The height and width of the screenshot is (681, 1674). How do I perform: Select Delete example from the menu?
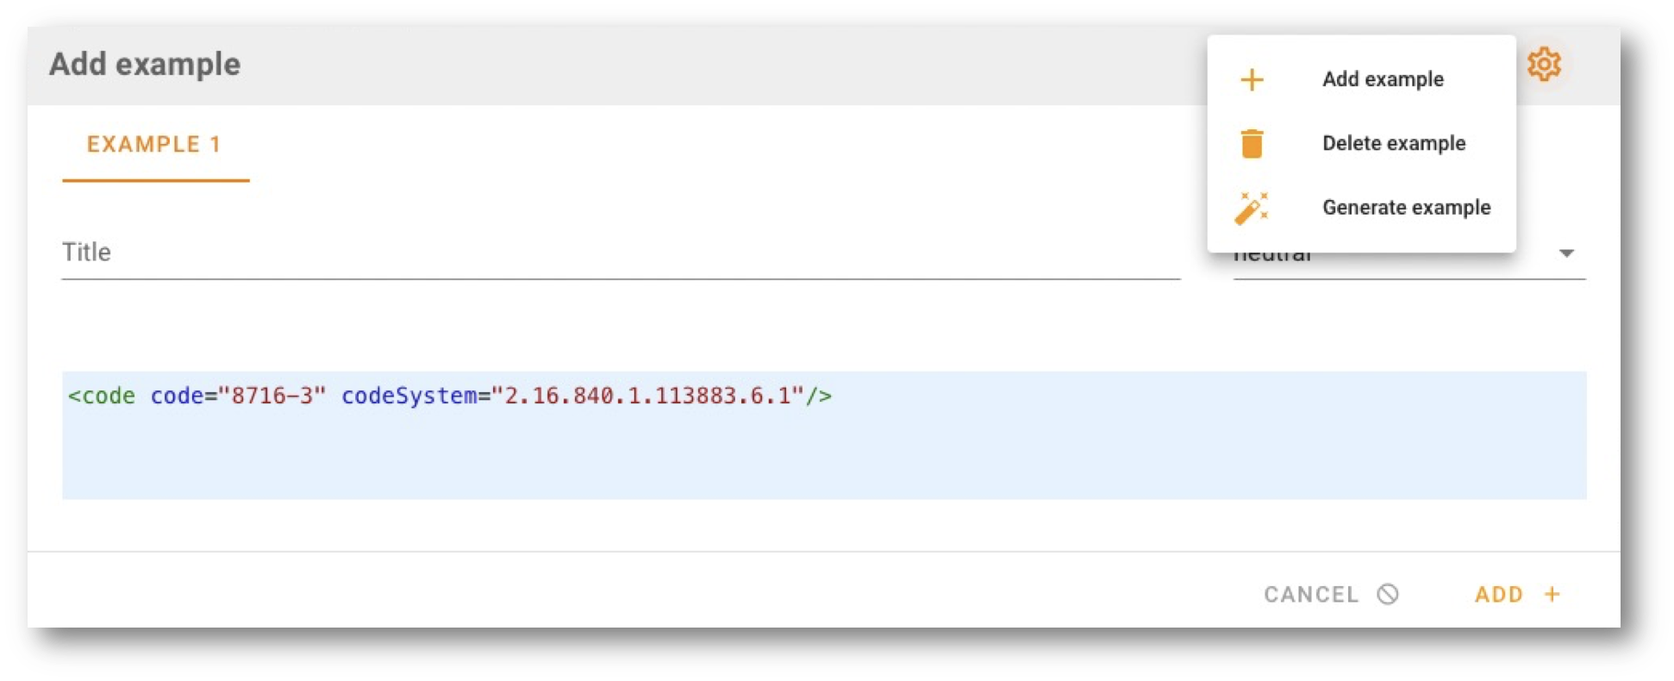[x=1393, y=143]
